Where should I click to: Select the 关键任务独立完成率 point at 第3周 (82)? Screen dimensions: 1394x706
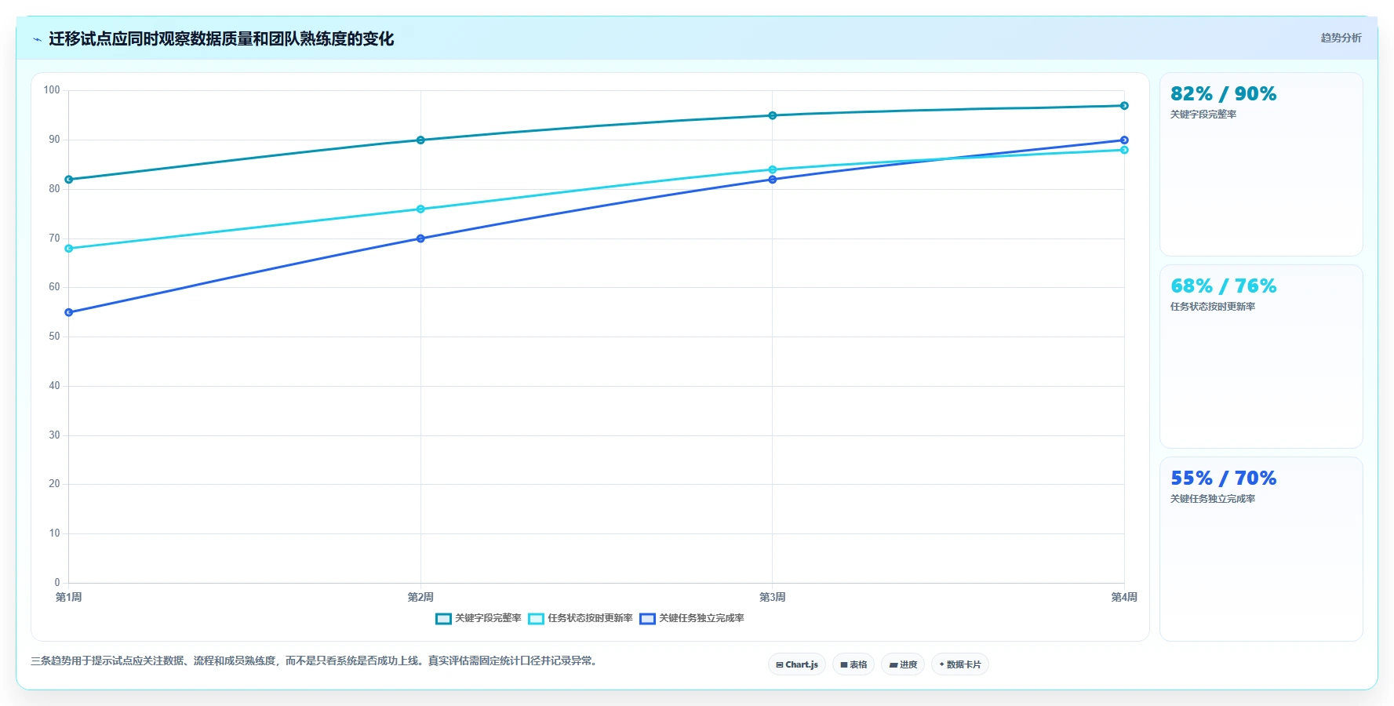click(773, 180)
